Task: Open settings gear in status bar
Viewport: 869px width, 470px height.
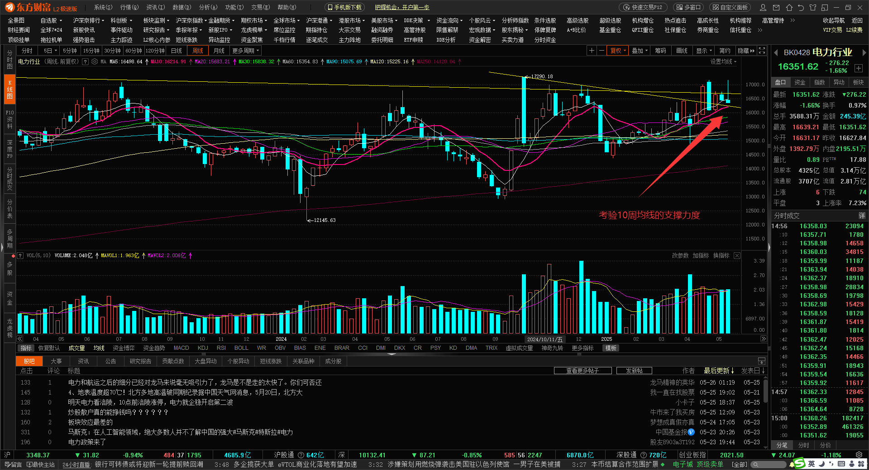Action: tap(859, 455)
